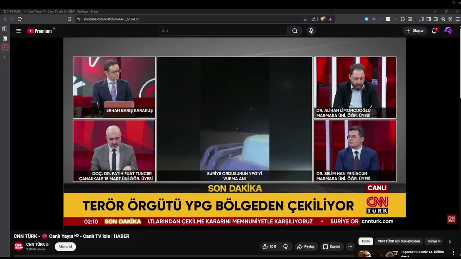This screenshot has width=461, height=259.
Task: Click the address bar URL
Action: coord(111,19)
